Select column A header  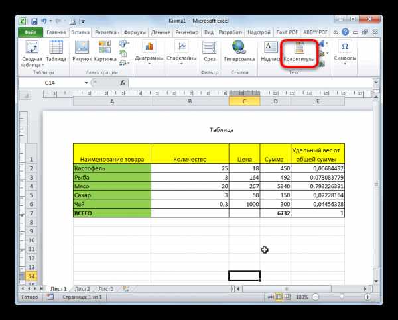pyautogui.click(x=112, y=101)
